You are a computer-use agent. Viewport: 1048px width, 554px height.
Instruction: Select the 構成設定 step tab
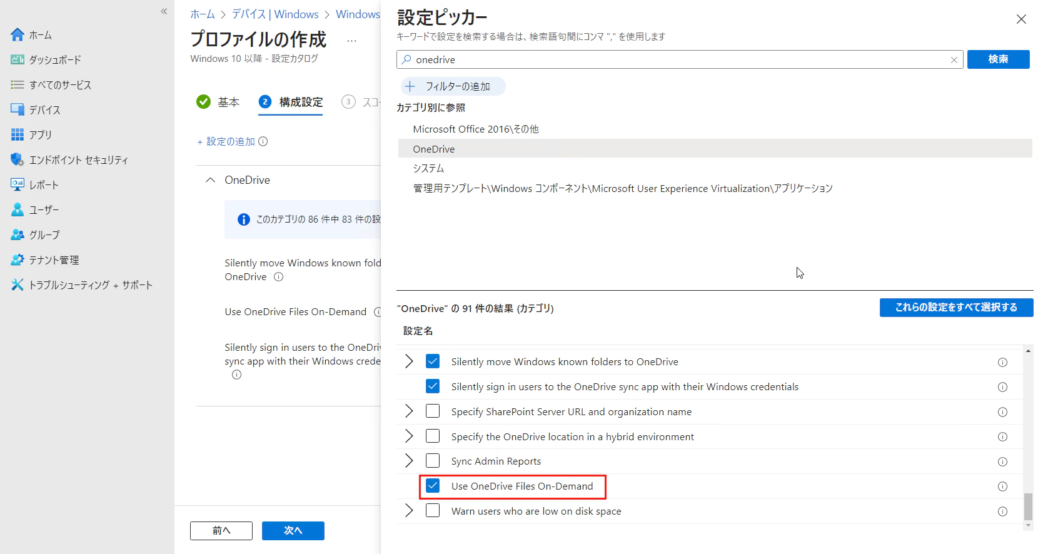click(291, 102)
